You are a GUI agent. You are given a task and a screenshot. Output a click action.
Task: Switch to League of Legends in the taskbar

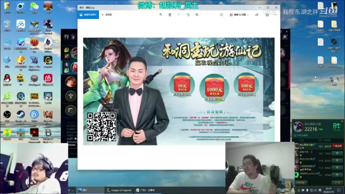tap(119, 190)
